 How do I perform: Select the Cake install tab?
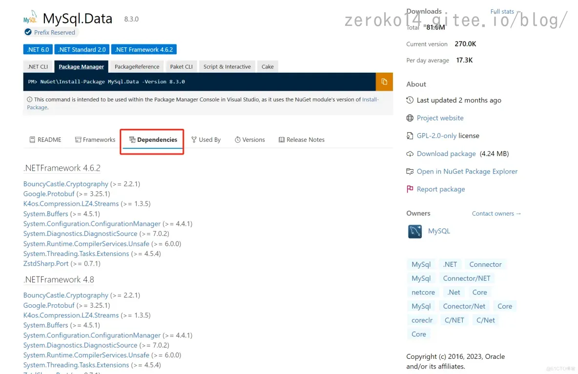[x=268, y=67]
